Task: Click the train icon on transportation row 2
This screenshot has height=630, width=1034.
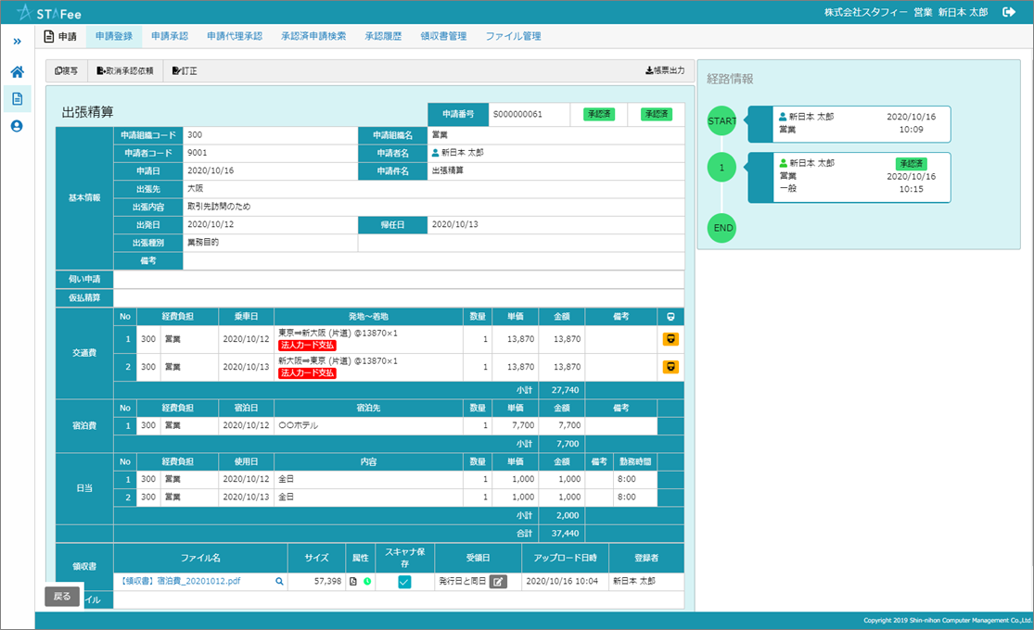Action: click(670, 367)
